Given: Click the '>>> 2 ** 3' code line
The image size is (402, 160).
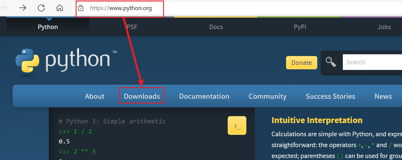Looking at the screenshot, I should (x=77, y=152).
